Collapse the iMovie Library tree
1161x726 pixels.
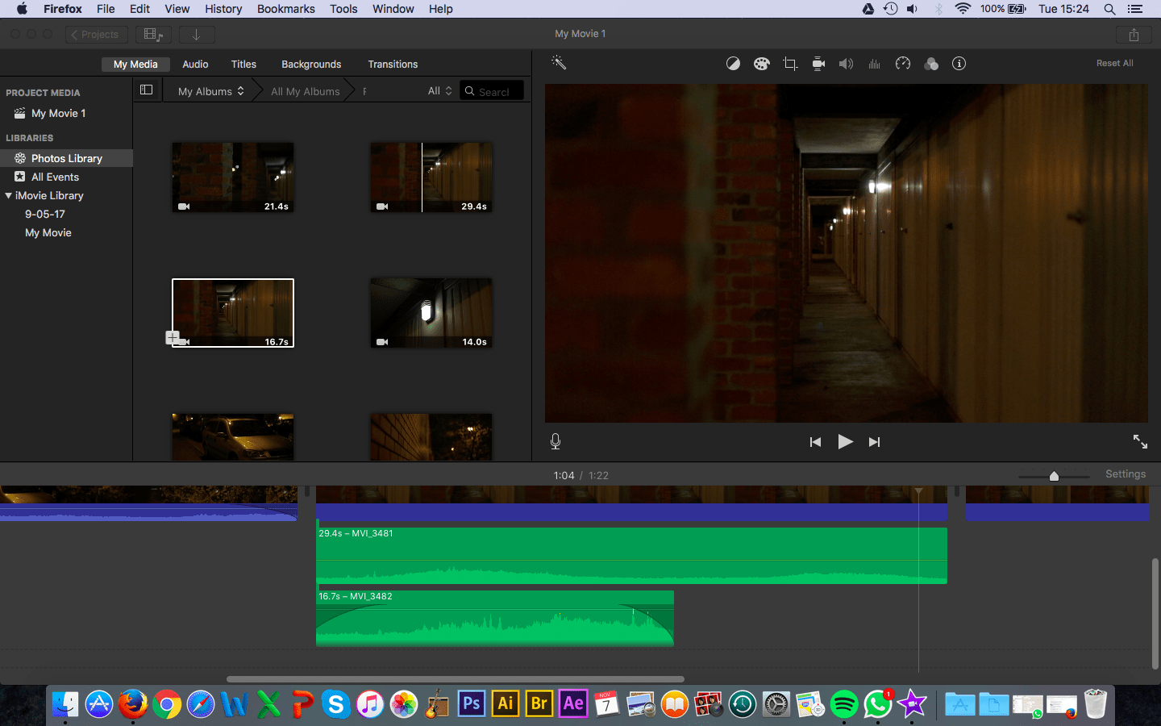[x=9, y=195]
